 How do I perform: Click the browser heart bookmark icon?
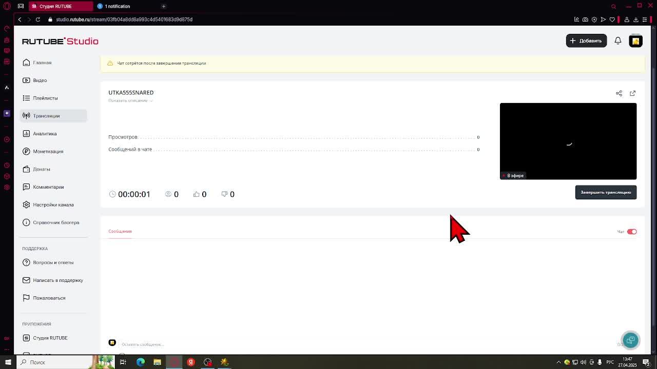coord(612,19)
